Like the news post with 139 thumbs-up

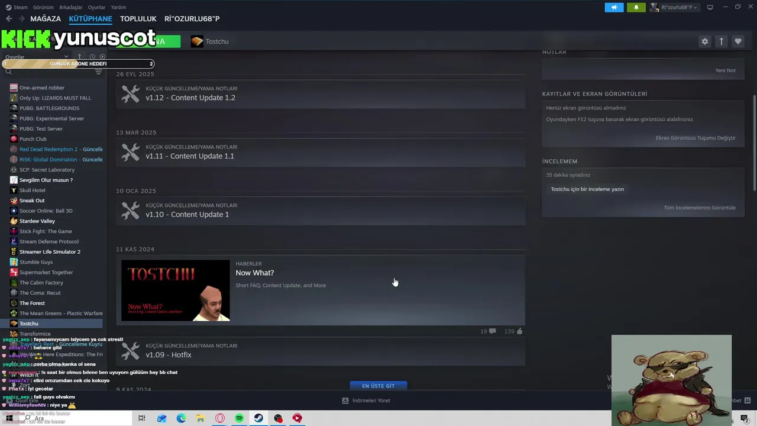(x=513, y=331)
